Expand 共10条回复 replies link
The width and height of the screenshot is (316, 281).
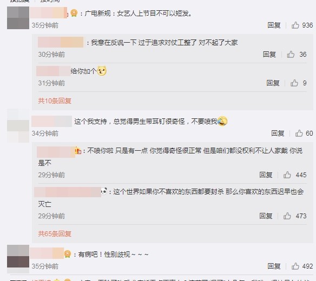click(55, 101)
